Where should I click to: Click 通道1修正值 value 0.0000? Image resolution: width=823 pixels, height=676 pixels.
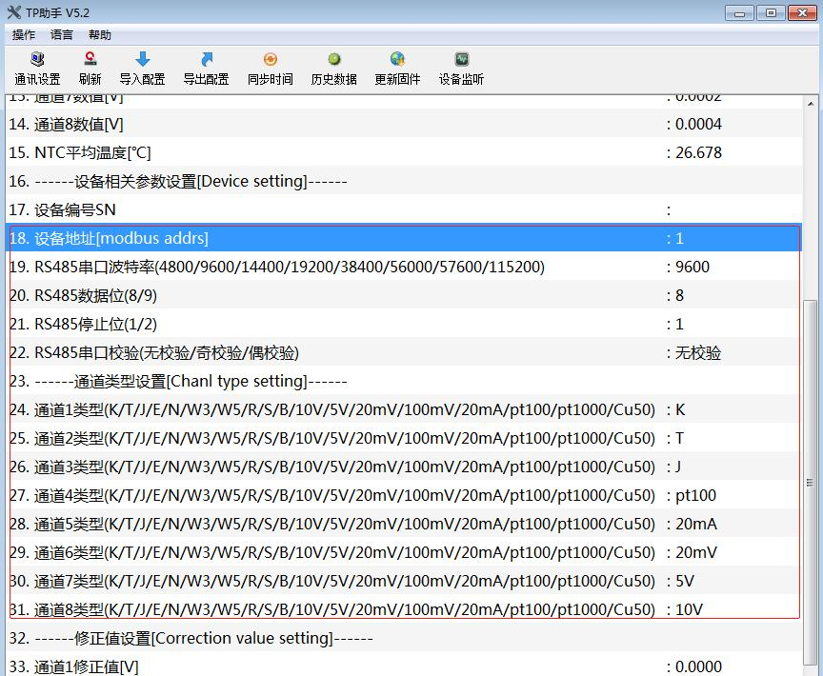[x=698, y=666]
